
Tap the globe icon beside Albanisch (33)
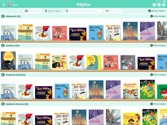pos(3,16)
